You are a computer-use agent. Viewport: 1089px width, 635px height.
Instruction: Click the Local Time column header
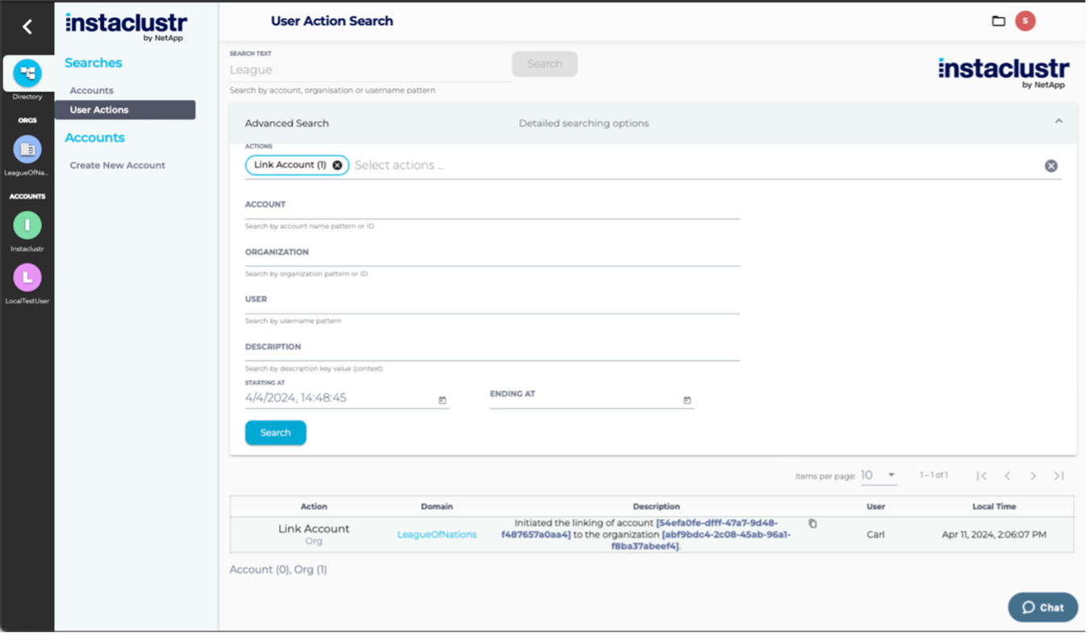pyautogui.click(x=994, y=506)
